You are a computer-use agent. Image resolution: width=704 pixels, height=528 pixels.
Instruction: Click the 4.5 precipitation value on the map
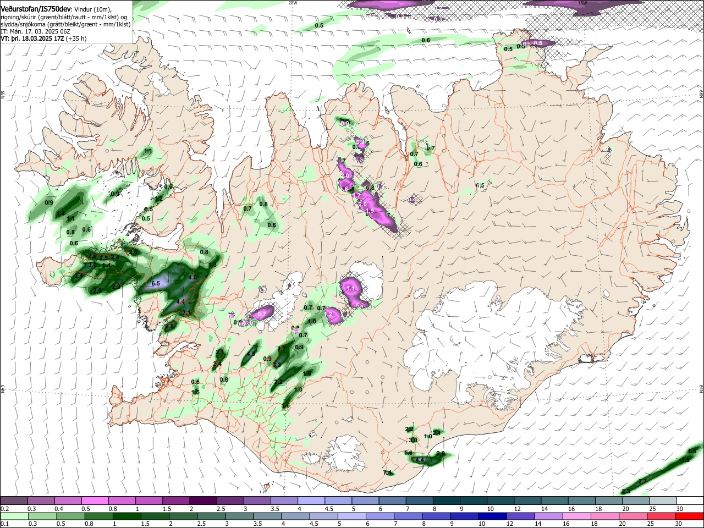click(x=251, y=354)
